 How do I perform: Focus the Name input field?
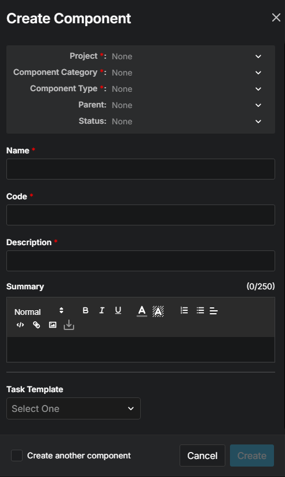pos(141,169)
